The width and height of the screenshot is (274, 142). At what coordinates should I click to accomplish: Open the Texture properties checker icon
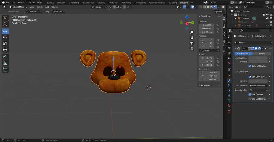[x=229, y=112]
